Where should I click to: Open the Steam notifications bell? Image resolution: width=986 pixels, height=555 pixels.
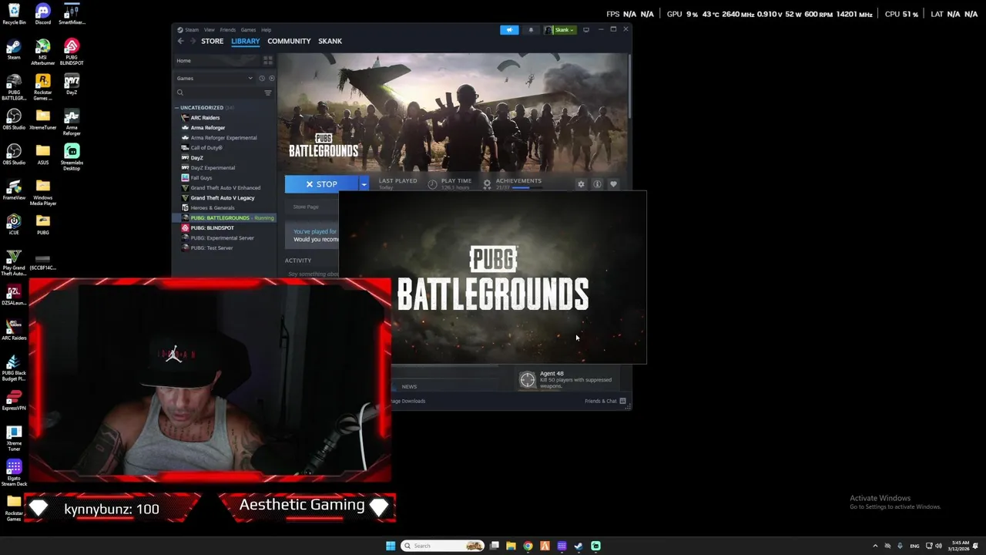(x=531, y=30)
